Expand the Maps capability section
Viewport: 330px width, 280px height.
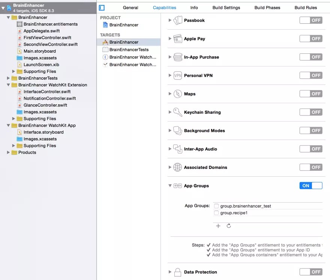point(169,93)
